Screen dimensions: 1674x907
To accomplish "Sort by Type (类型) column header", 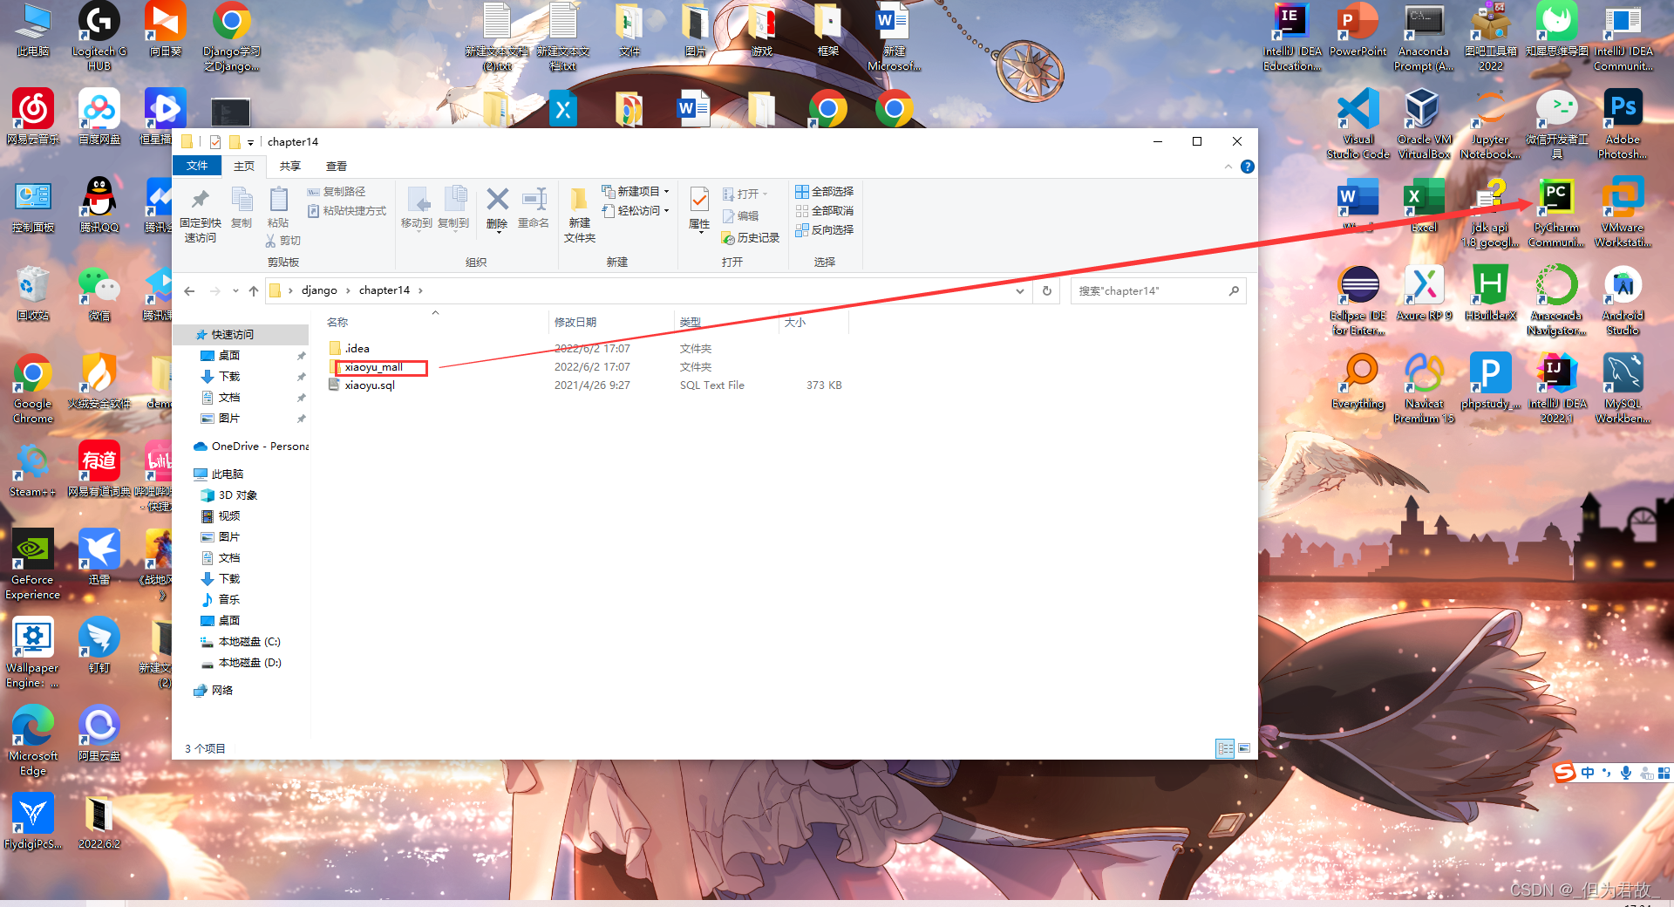I will coord(691,323).
